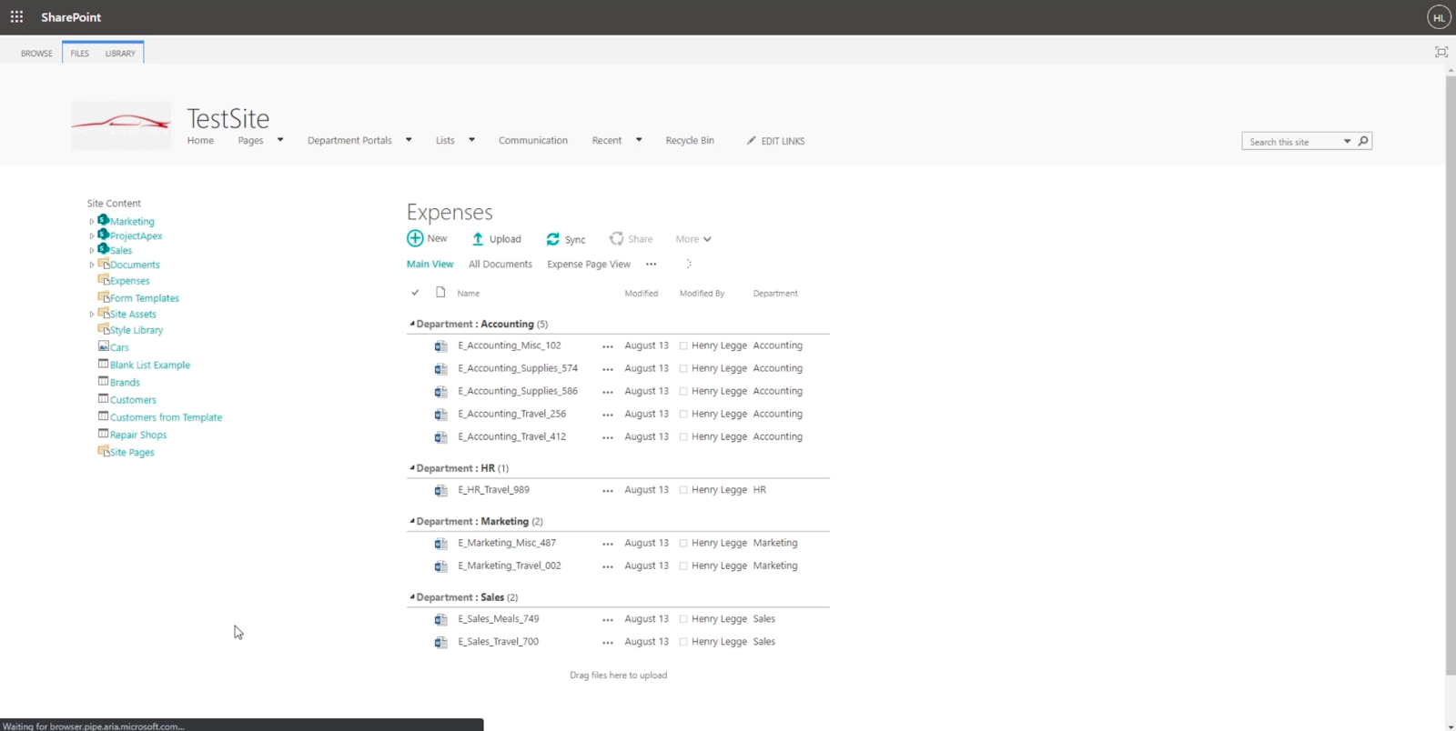Open the HL user account menu
The image size is (1456, 731).
click(1439, 17)
